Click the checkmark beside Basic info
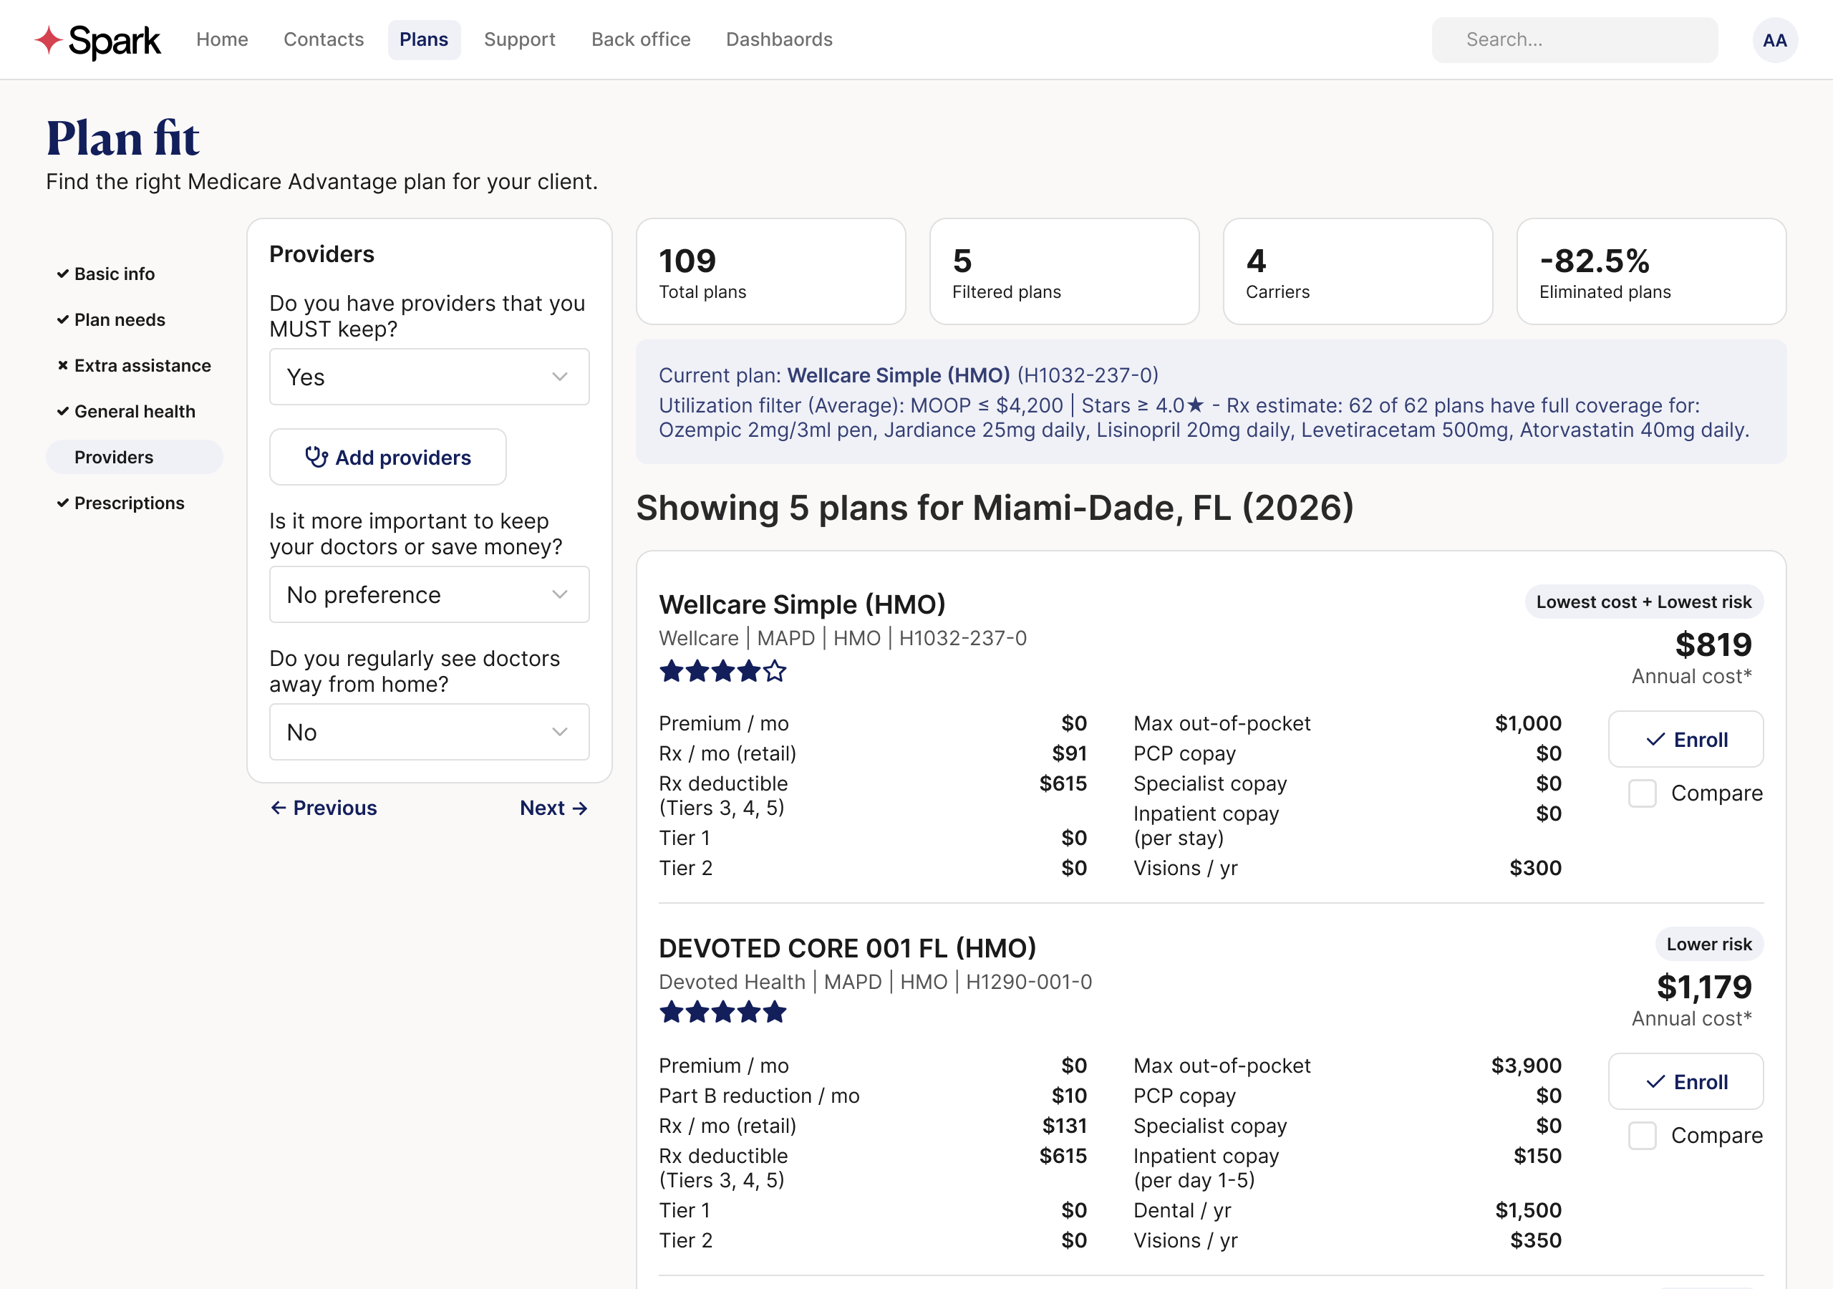Image resolution: width=1833 pixels, height=1289 pixels. (x=62, y=274)
